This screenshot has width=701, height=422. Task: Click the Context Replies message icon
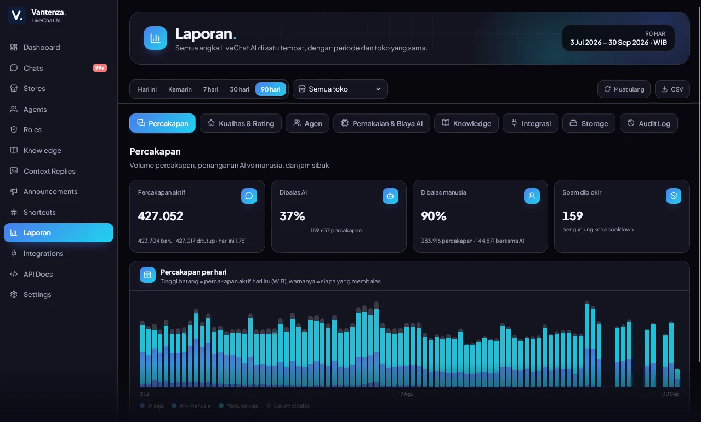(14, 171)
